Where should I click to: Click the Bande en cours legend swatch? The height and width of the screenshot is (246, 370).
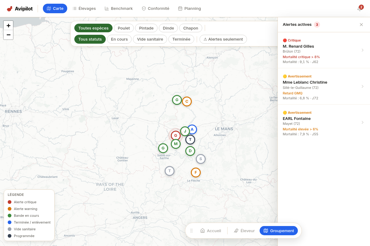(10, 216)
